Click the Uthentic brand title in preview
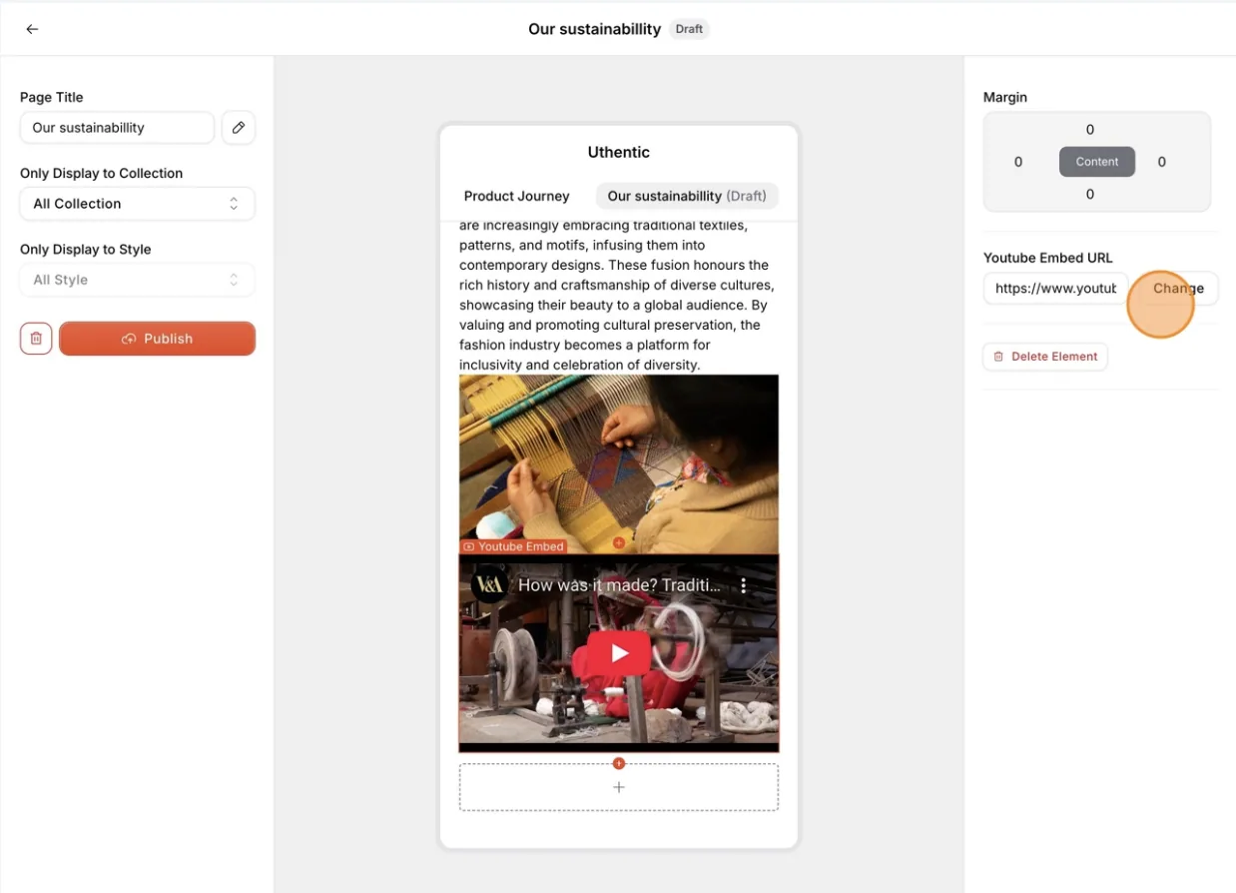The width and height of the screenshot is (1236, 893). (x=619, y=152)
